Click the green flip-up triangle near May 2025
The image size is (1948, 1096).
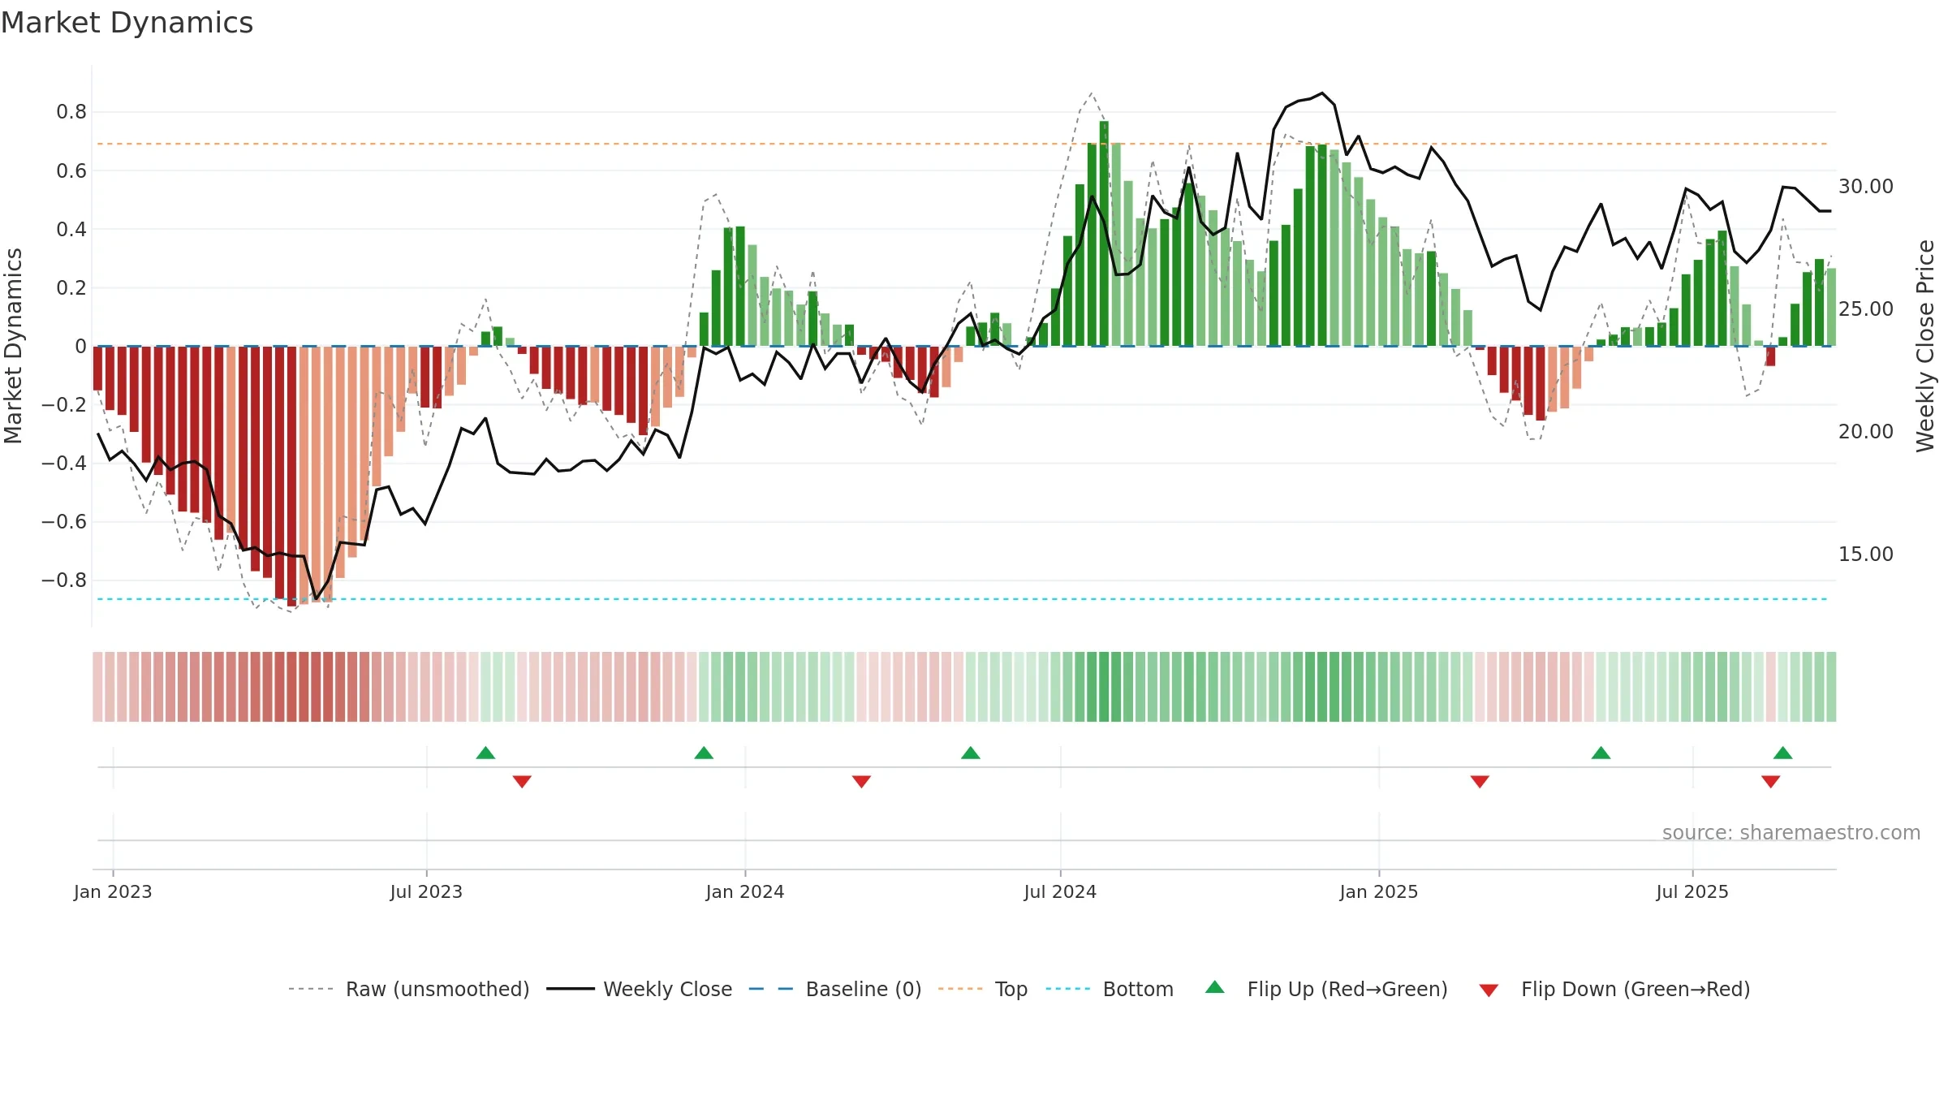1601,753
